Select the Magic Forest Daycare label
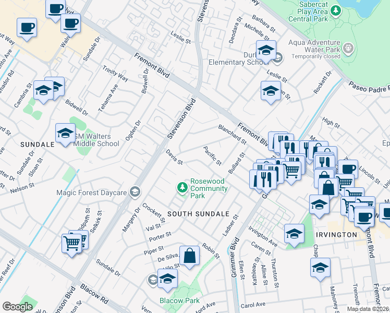The height and width of the screenshot is (313, 390). coord(92,192)
